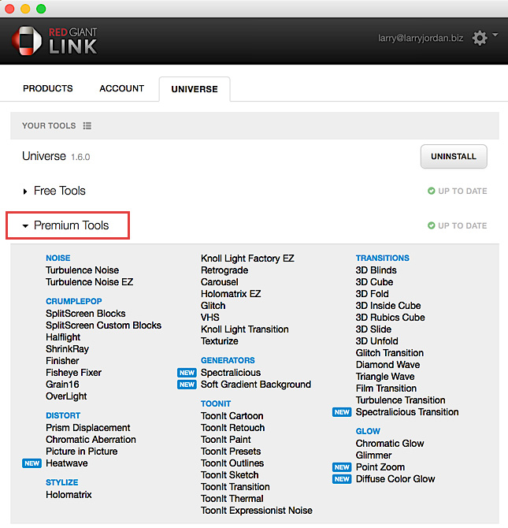
Task: Select ToonIt Presets
Action: coord(231,452)
